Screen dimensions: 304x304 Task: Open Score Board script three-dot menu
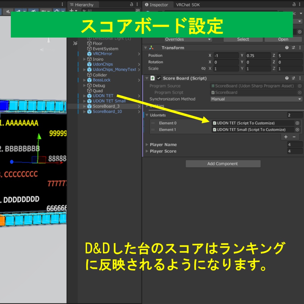pyautogui.click(x=300, y=78)
